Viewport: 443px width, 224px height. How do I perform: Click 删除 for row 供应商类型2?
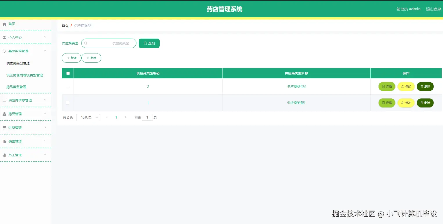[425, 87]
